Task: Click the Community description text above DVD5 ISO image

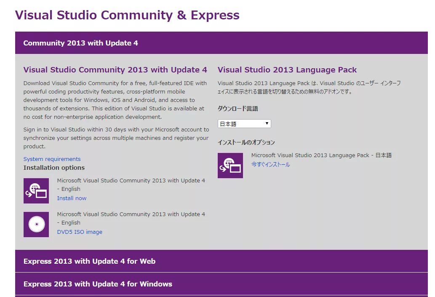Action: coord(131,219)
